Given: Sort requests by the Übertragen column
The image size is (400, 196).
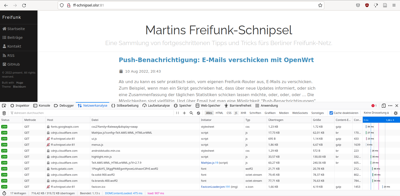Looking at the screenshot, I should 289,120.
